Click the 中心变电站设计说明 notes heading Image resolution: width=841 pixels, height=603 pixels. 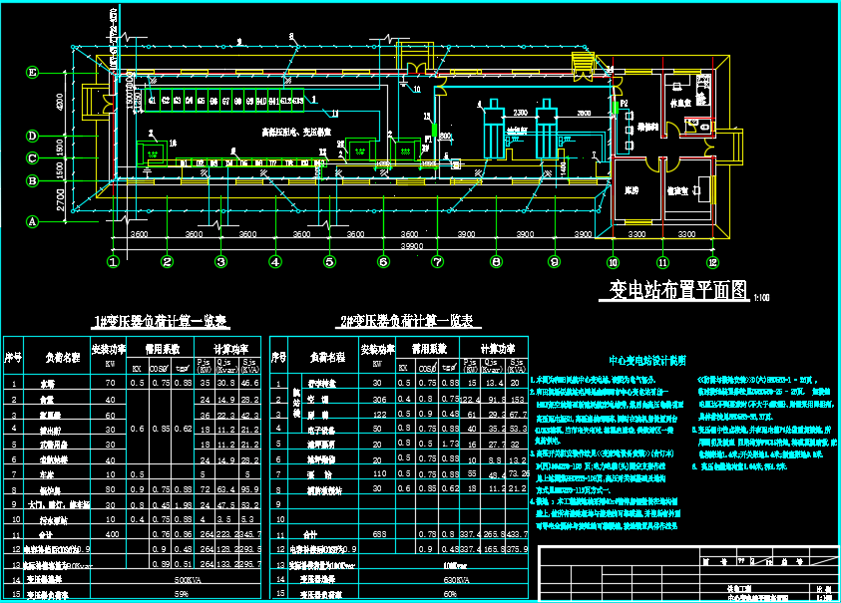point(647,361)
